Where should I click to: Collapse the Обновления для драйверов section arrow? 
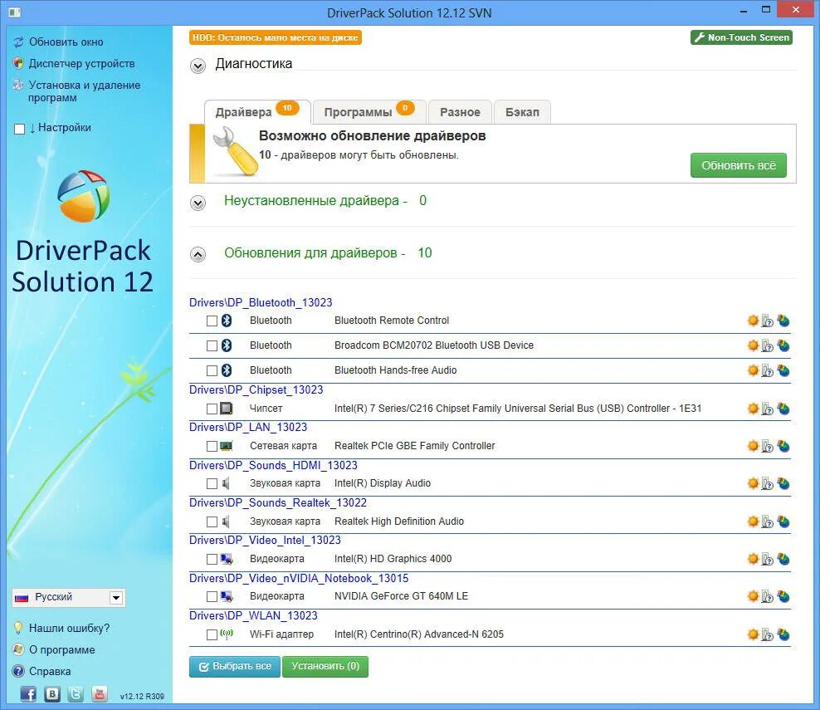click(x=198, y=254)
